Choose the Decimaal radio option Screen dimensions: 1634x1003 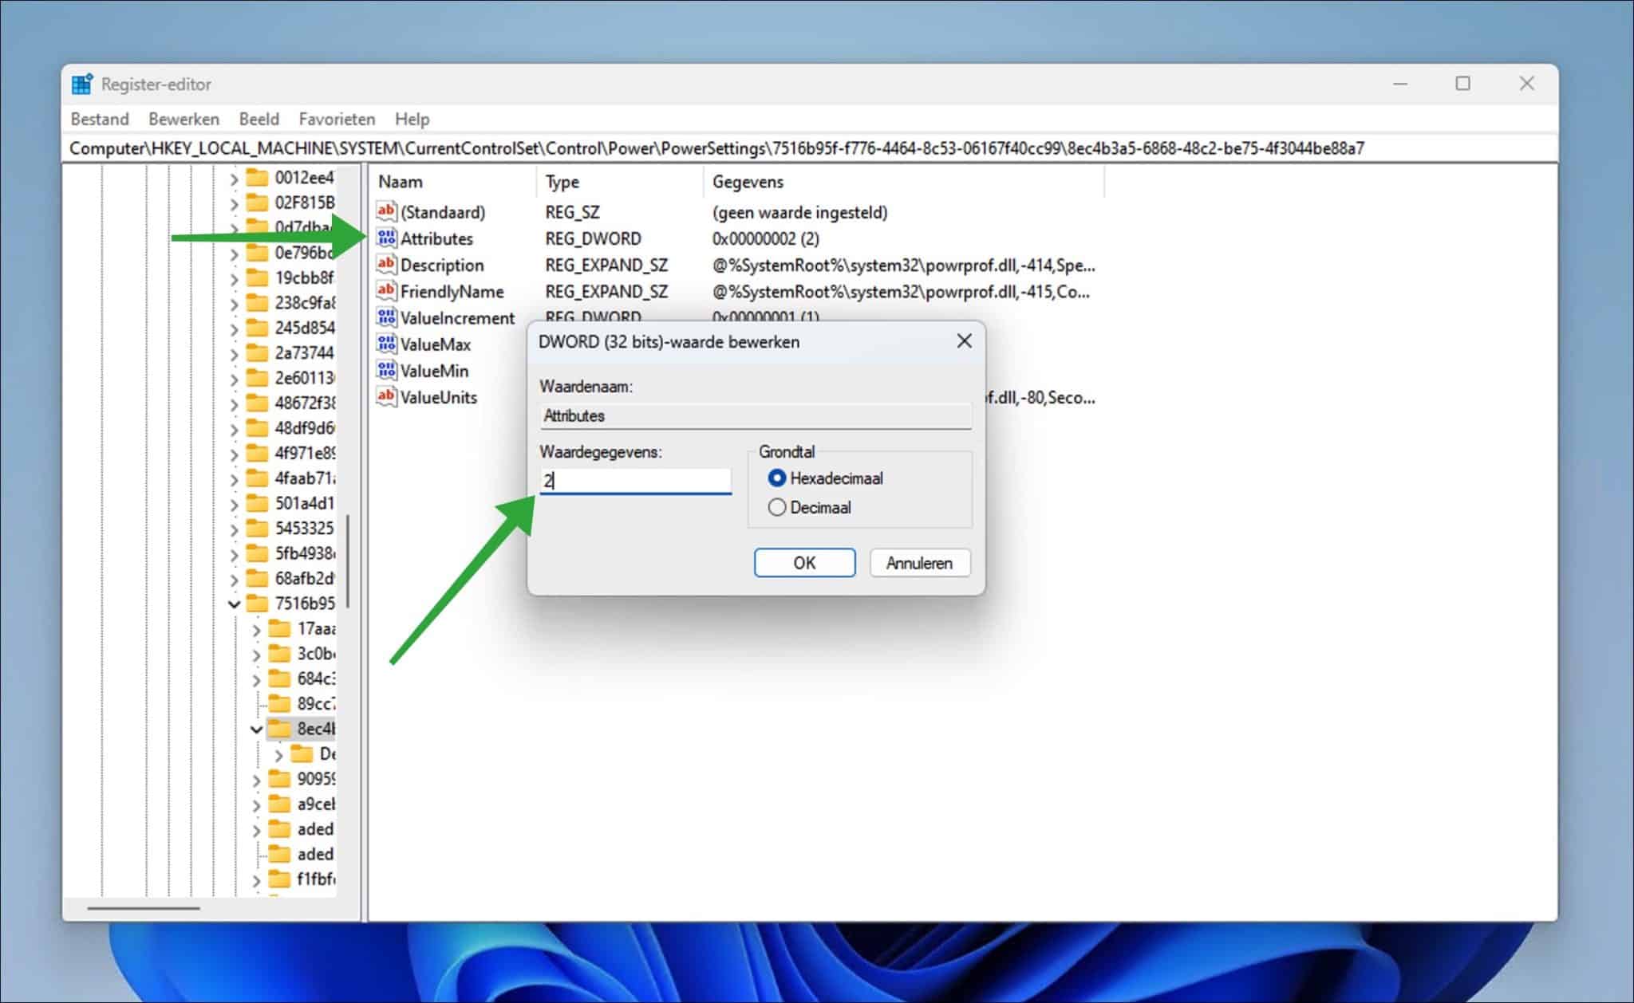[x=776, y=507]
